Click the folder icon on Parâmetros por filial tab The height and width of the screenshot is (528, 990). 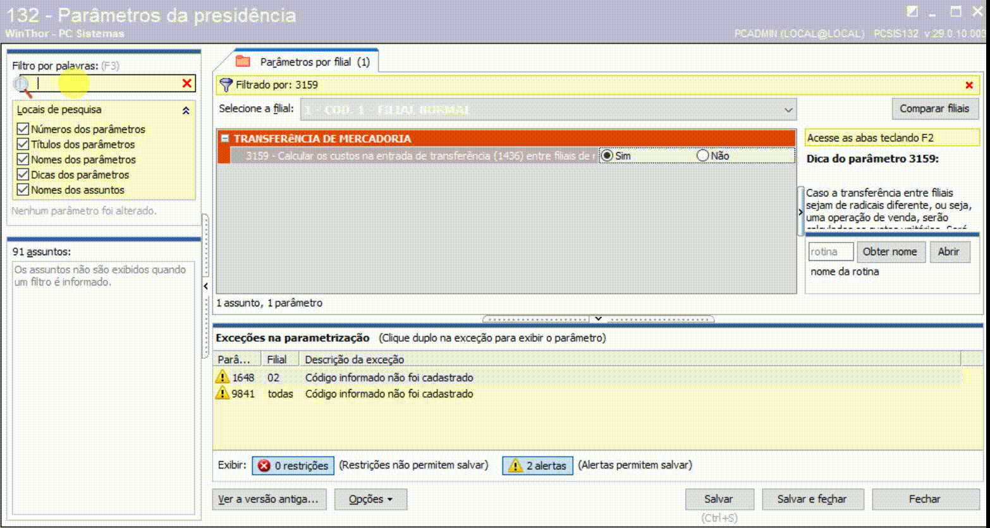[243, 61]
